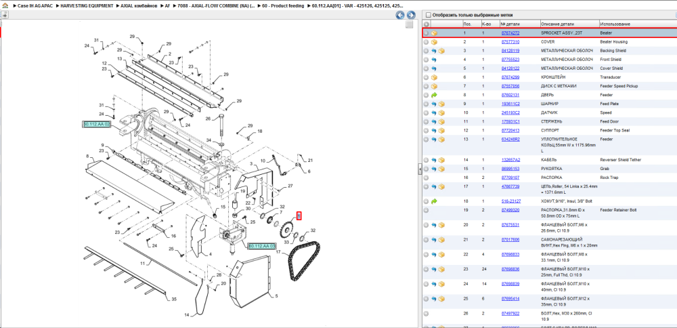Click plus icon for 175931C1
Screen dimensions: 677x328
pyautogui.click(x=426, y=121)
